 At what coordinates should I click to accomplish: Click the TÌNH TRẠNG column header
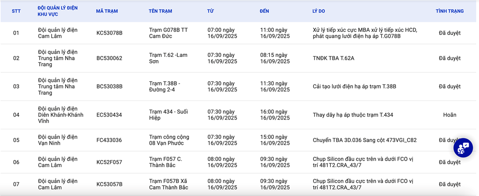tap(450, 11)
